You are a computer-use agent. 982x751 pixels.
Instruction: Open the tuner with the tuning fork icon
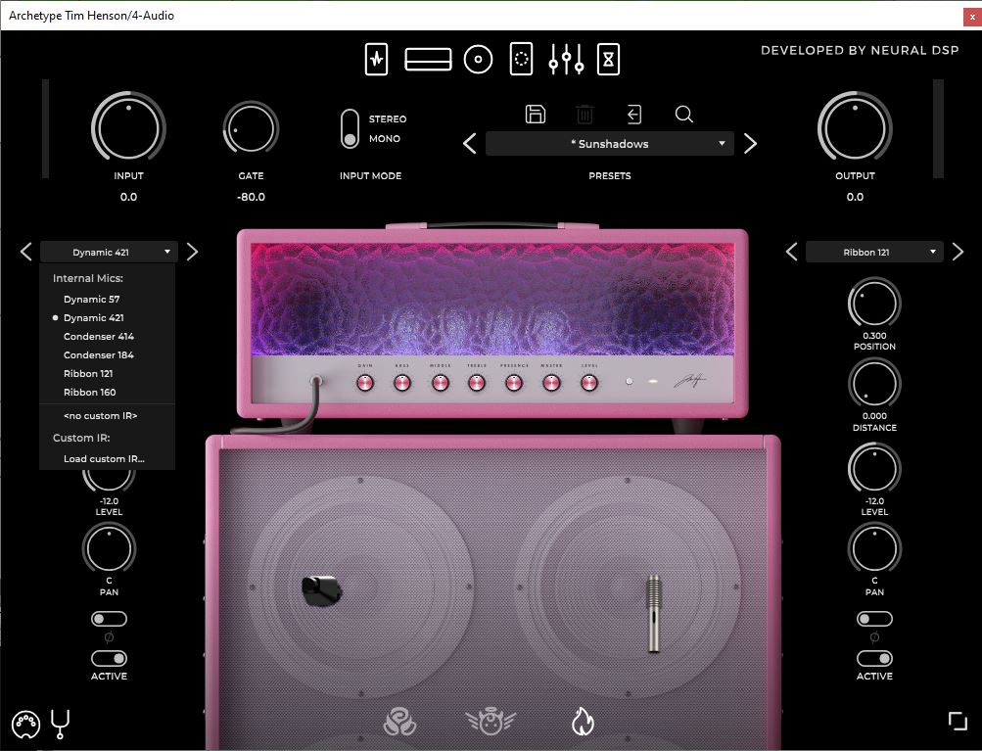point(60,725)
